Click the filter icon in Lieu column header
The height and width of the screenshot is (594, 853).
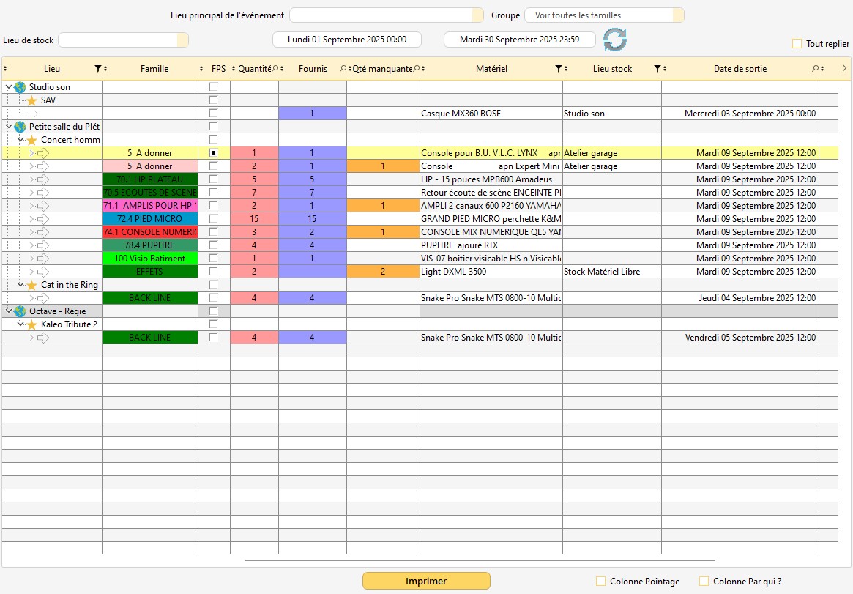98,69
